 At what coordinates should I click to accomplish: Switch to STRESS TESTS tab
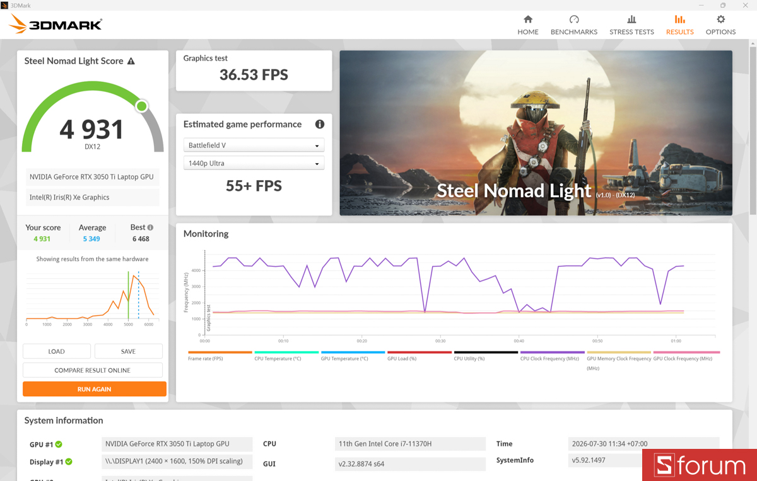tap(631, 25)
